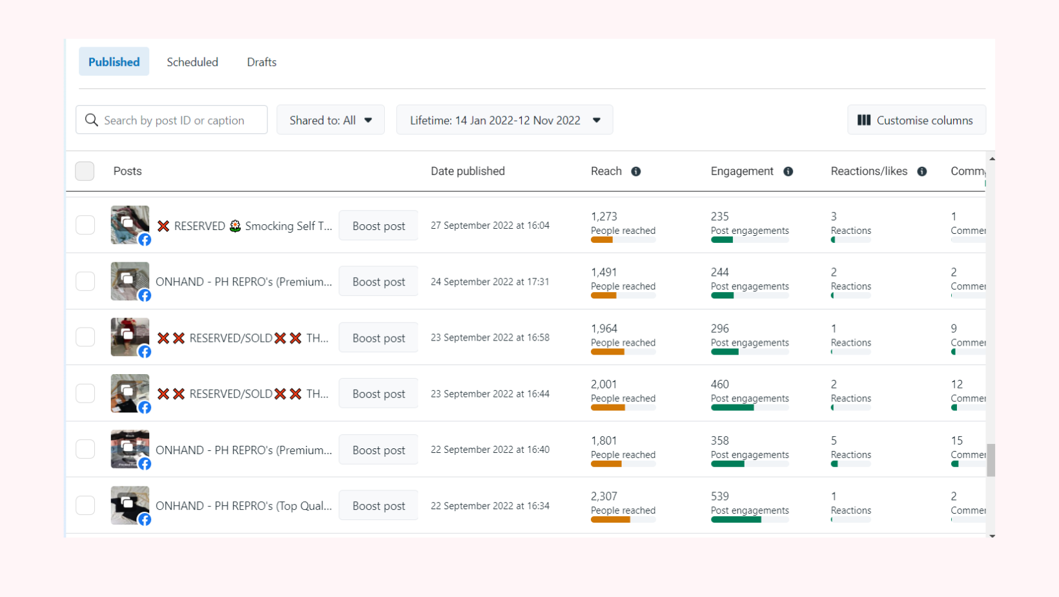
Task: Click the Reactions/likes info icon
Action: [922, 171]
